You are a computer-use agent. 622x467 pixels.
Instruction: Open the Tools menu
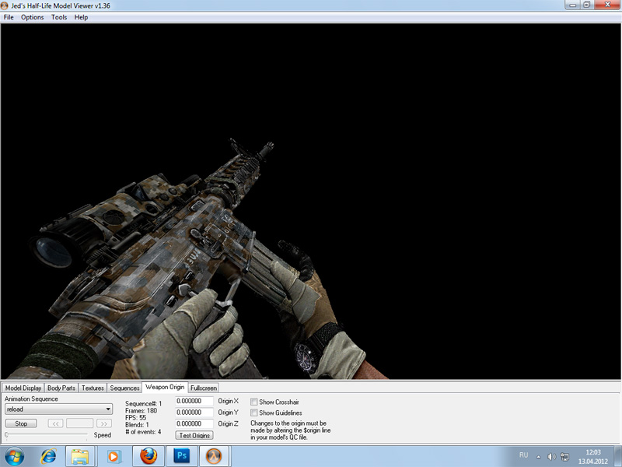(x=59, y=17)
